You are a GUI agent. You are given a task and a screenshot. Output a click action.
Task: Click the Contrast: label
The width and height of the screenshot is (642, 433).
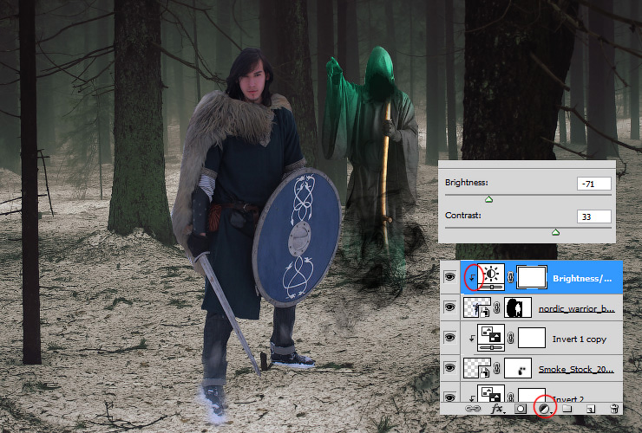click(x=463, y=215)
